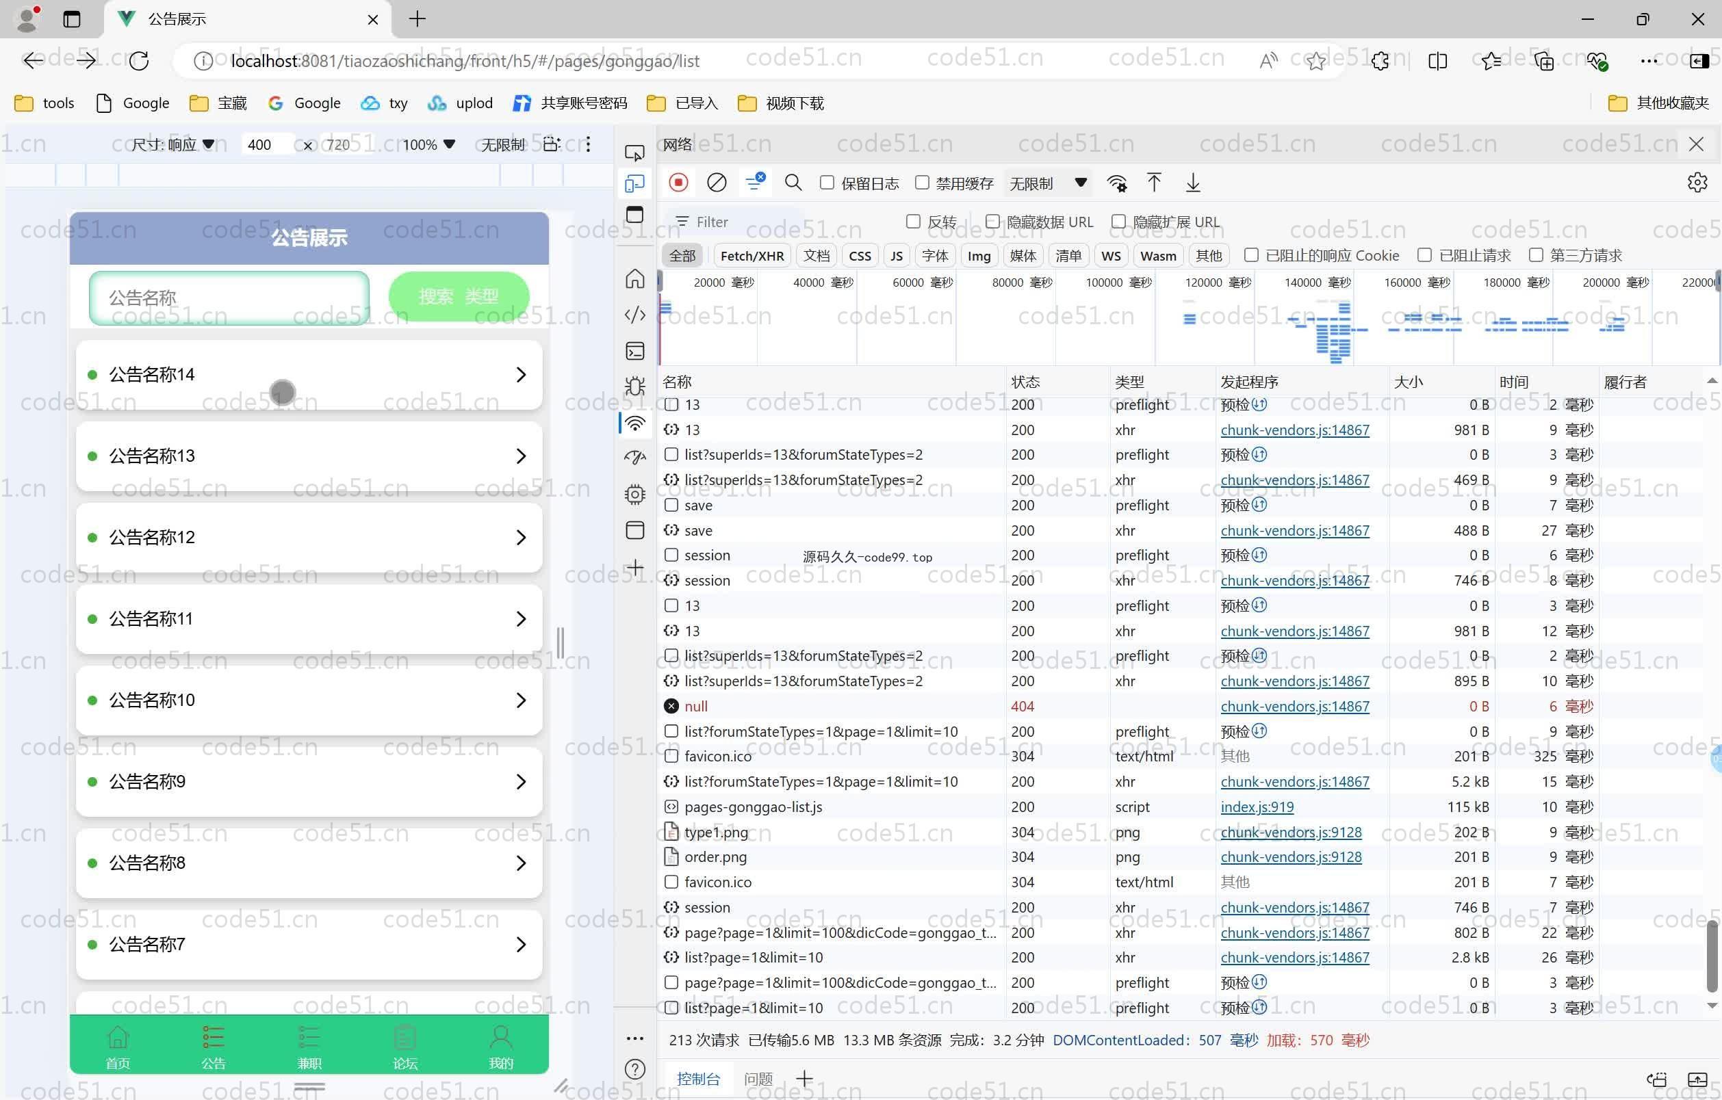Open the Application panel icon
This screenshot has width=1722, height=1100.
point(634,529)
